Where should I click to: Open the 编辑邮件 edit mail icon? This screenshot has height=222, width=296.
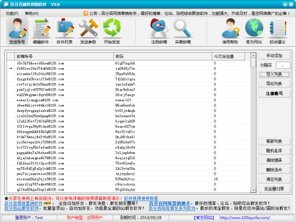[x=41, y=31]
